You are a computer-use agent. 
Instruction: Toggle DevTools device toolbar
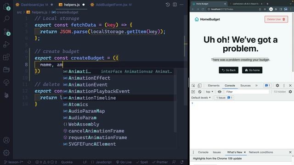[x=199, y=86]
